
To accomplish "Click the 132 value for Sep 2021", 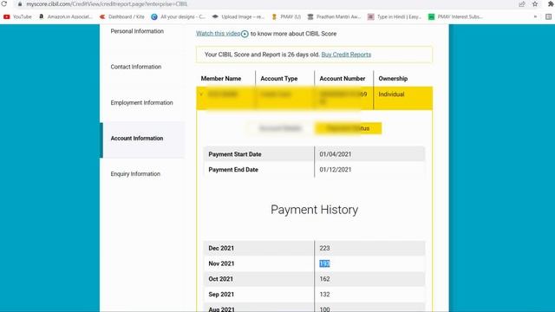I will point(324,295).
